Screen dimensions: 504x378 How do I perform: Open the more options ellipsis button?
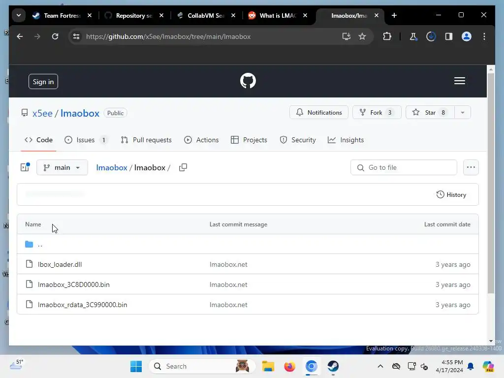tap(471, 167)
